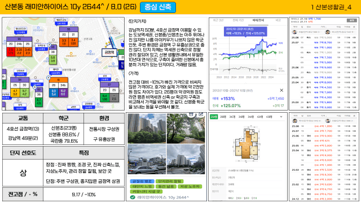
Task: Click the 매매 7억 4,300 sale row
Action: [324, 98]
